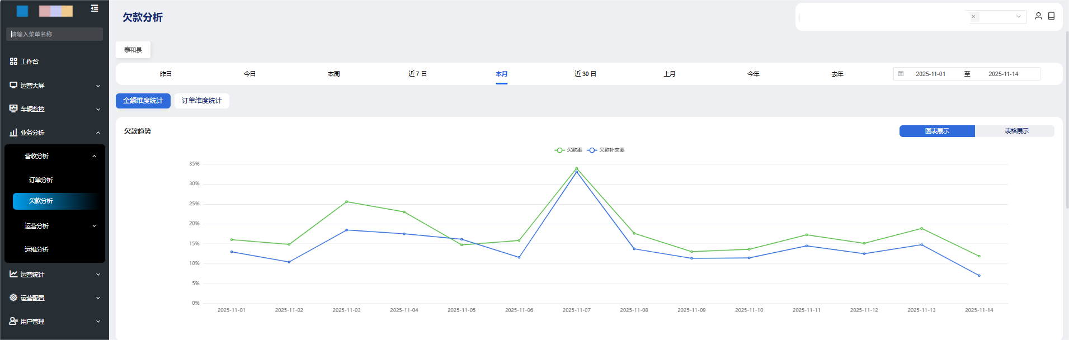Screen dimensions: 1069x340
Task: Open 订单分析 in the sidebar
Action: 41,180
